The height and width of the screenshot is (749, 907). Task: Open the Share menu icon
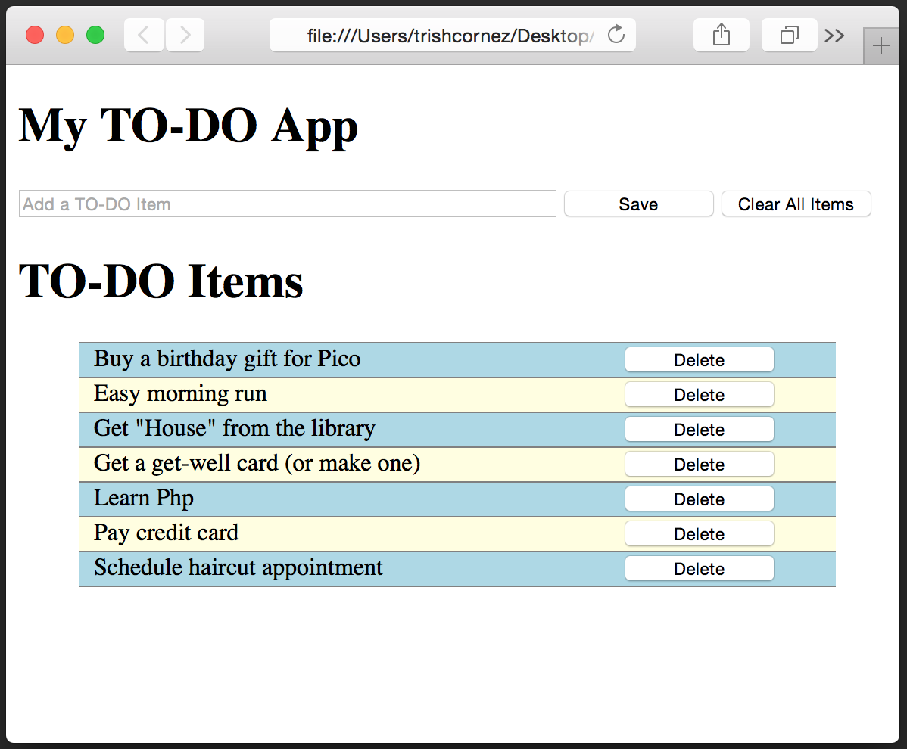click(x=721, y=35)
